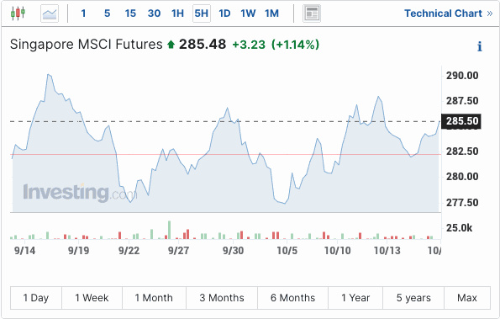Viewport: 500px width, 319px height.
Task: Display the Max range
Action: tap(467, 298)
